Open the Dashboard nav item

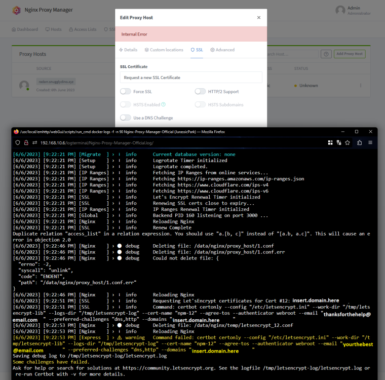click(x=25, y=29)
